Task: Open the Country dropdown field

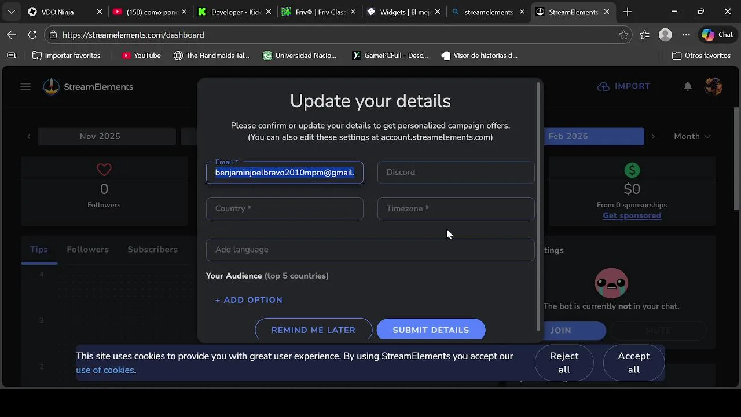Action: pyautogui.click(x=285, y=209)
